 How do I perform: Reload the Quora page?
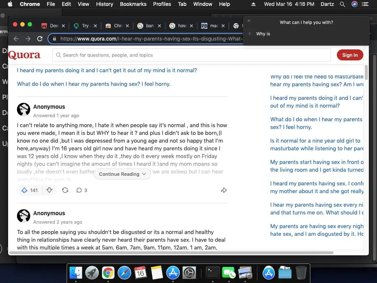(x=40, y=39)
